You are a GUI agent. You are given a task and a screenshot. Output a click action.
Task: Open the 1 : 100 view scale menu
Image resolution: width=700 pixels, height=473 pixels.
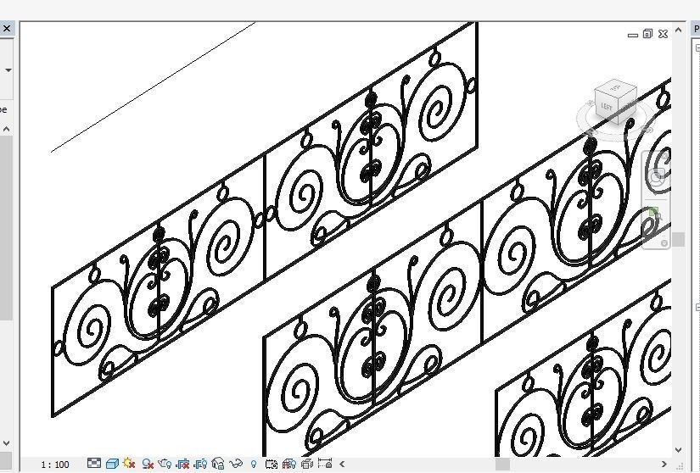(x=55, y=465)
